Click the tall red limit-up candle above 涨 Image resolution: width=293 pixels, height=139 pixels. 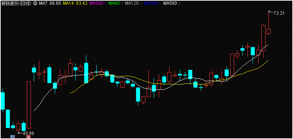click(x=29, y=105)
